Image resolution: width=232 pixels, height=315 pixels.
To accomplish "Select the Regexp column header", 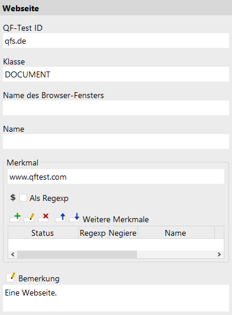I will point(93,233).
